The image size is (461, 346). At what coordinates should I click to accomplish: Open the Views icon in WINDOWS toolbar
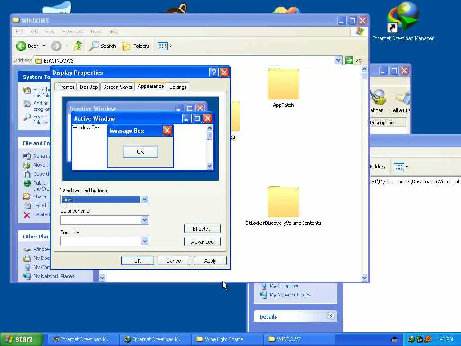pyautogui.click(x=162, y=46)
